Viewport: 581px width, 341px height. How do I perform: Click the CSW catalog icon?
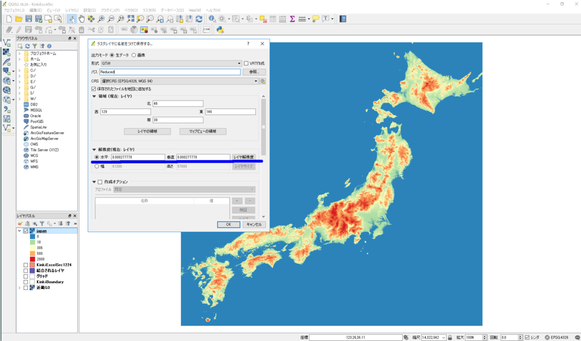[x=207, y=30]
